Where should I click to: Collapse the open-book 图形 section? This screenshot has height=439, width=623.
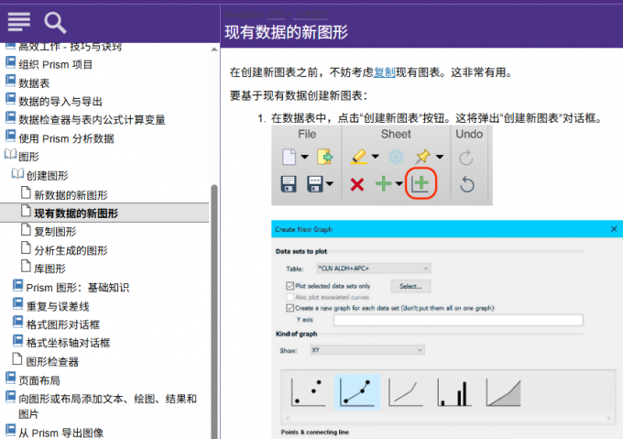point(10,154)
